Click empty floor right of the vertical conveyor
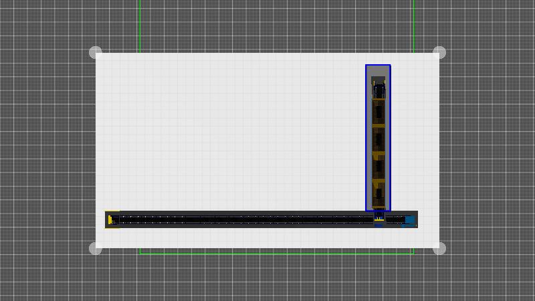The height and width of the screenshot is (301, 535). click(x=415, y=134)
